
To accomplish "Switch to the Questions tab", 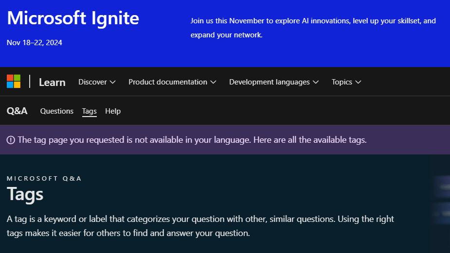I will click(x=57, y=111).
